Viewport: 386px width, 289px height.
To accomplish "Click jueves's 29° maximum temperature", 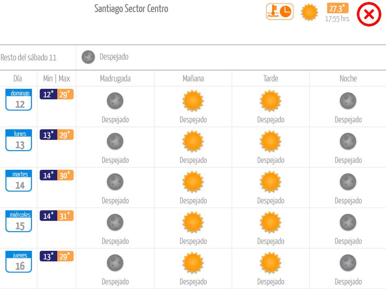I will 65,256.
